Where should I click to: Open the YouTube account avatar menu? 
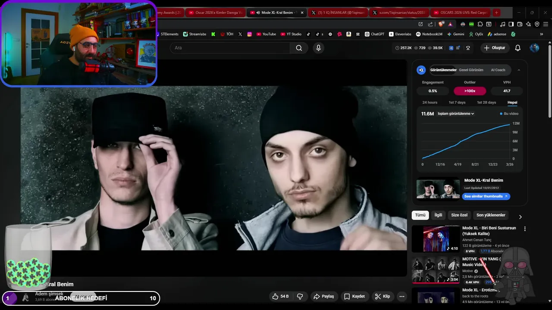click(534, 48)
